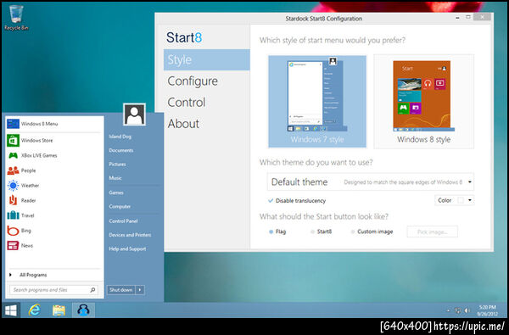Expand the Shut down options arrow

pos(140,290)
